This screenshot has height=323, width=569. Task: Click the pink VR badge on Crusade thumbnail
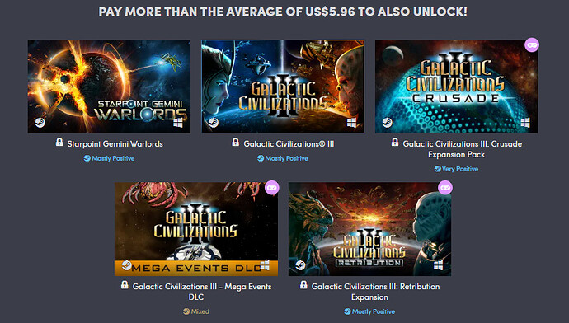pos(532,45)
